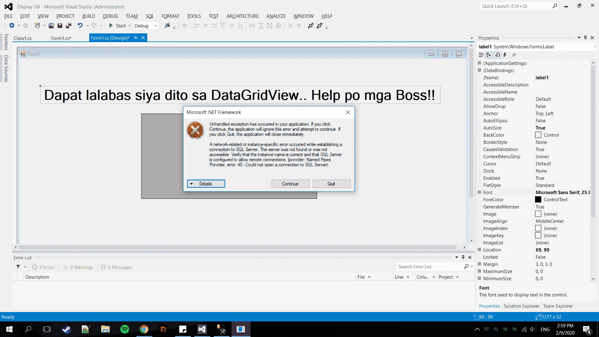Click the New Project toolbar icon
Screen dimensions: 599x337
pos(37,26)
